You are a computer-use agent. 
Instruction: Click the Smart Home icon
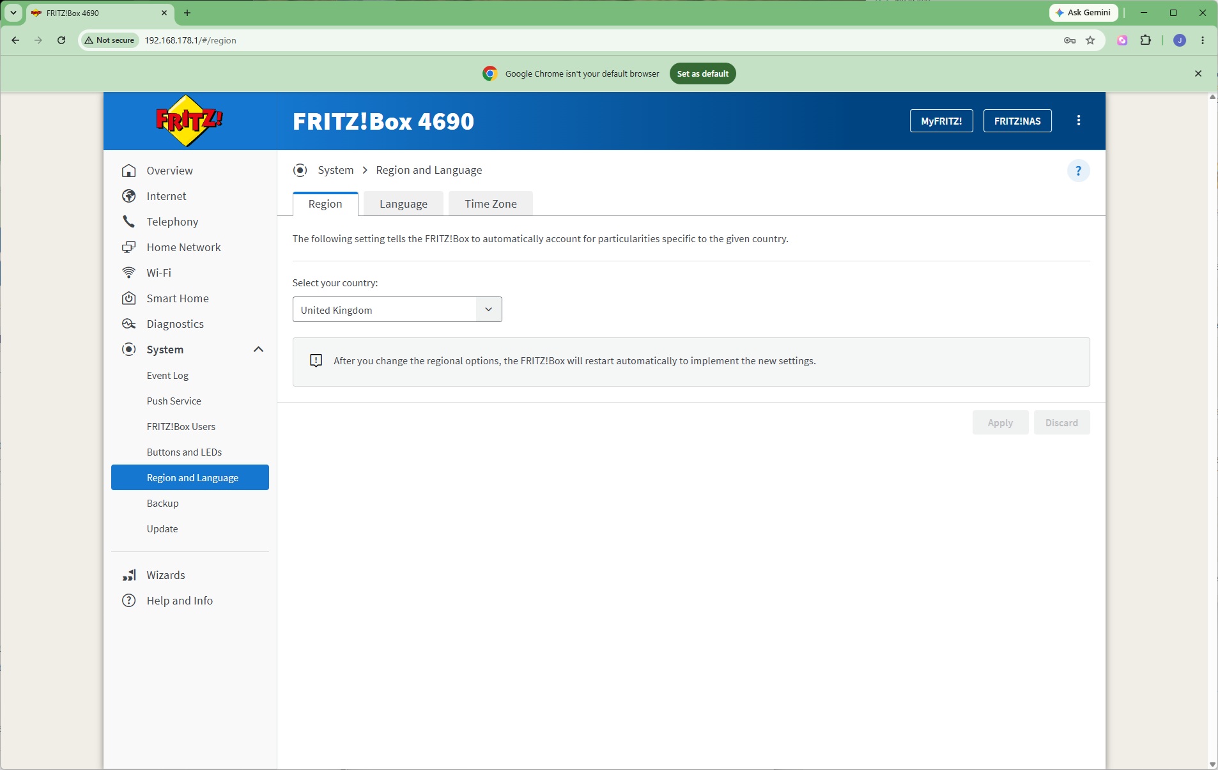click(x=129, y=298)
